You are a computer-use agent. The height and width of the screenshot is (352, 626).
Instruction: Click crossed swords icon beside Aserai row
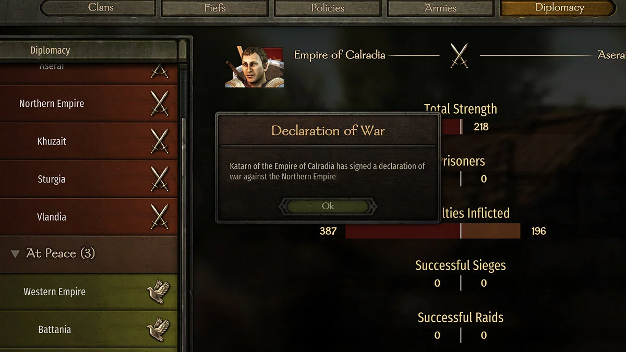(160, 70)
